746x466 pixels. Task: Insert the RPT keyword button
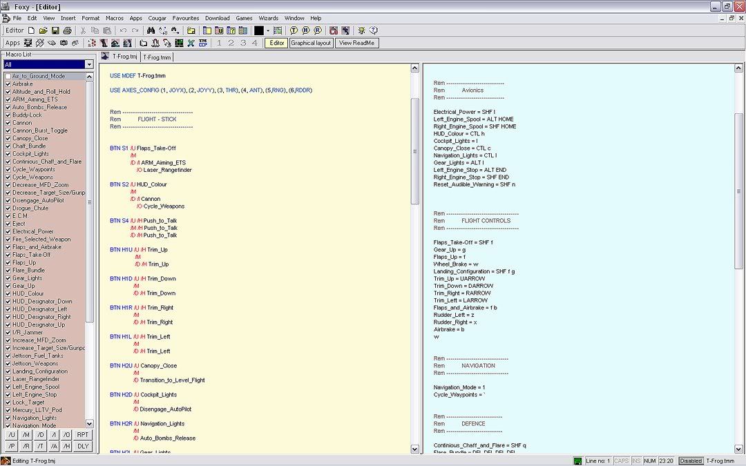[83, 435]
